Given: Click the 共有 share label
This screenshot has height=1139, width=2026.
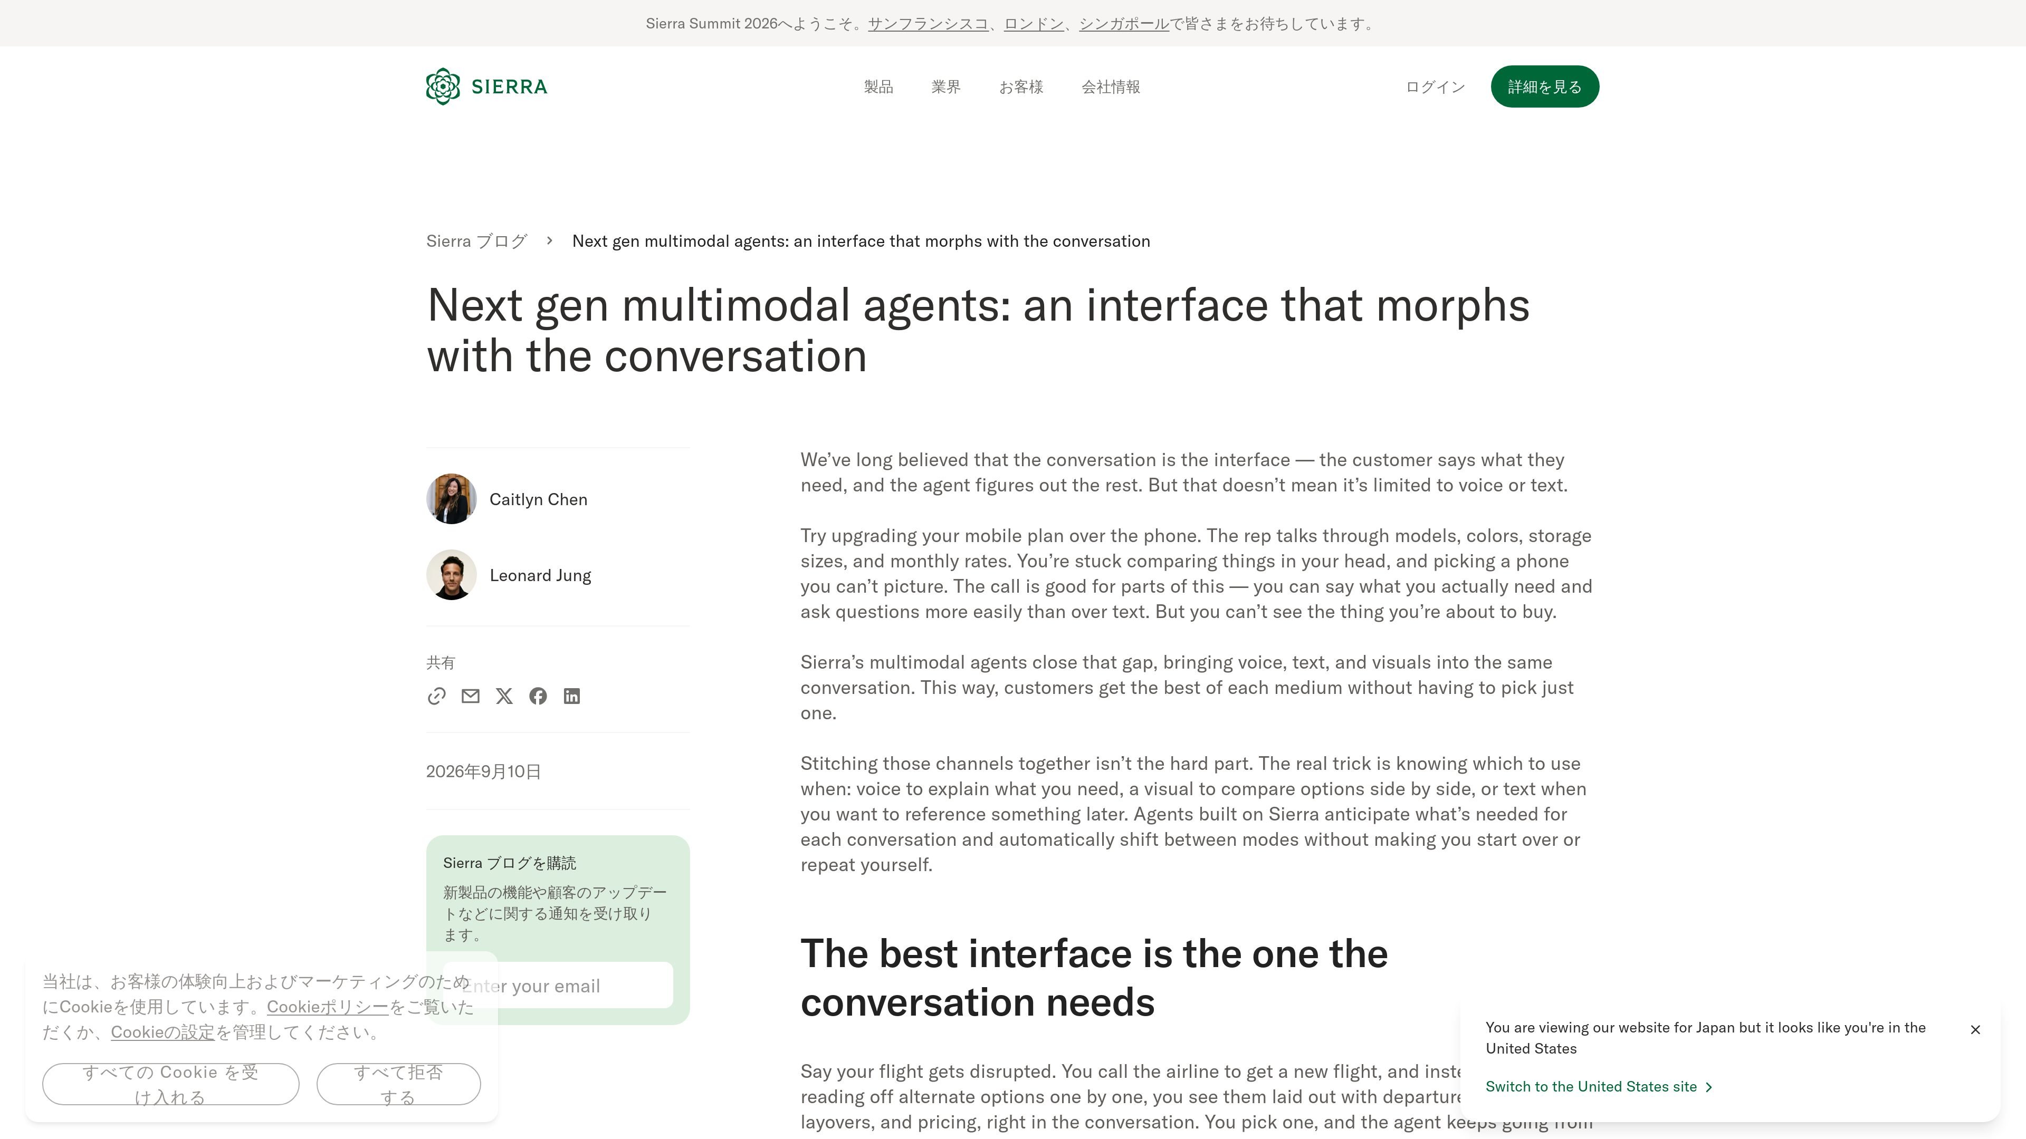Looking at the screenshot, I should click(x=441, y=663).
